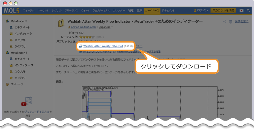The image size is (254, 129).
Task: Open インディケータ under MetaTrader 5
Action: [23, 34]
